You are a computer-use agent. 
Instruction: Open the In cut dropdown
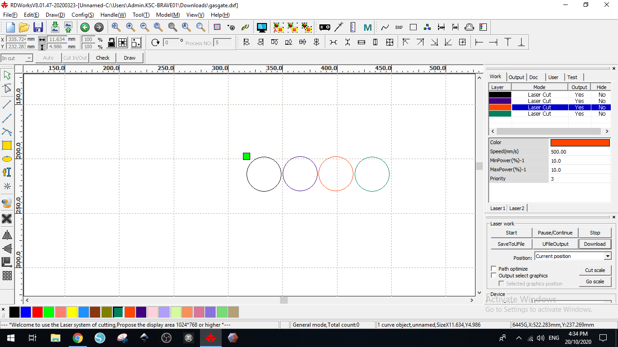17,58
